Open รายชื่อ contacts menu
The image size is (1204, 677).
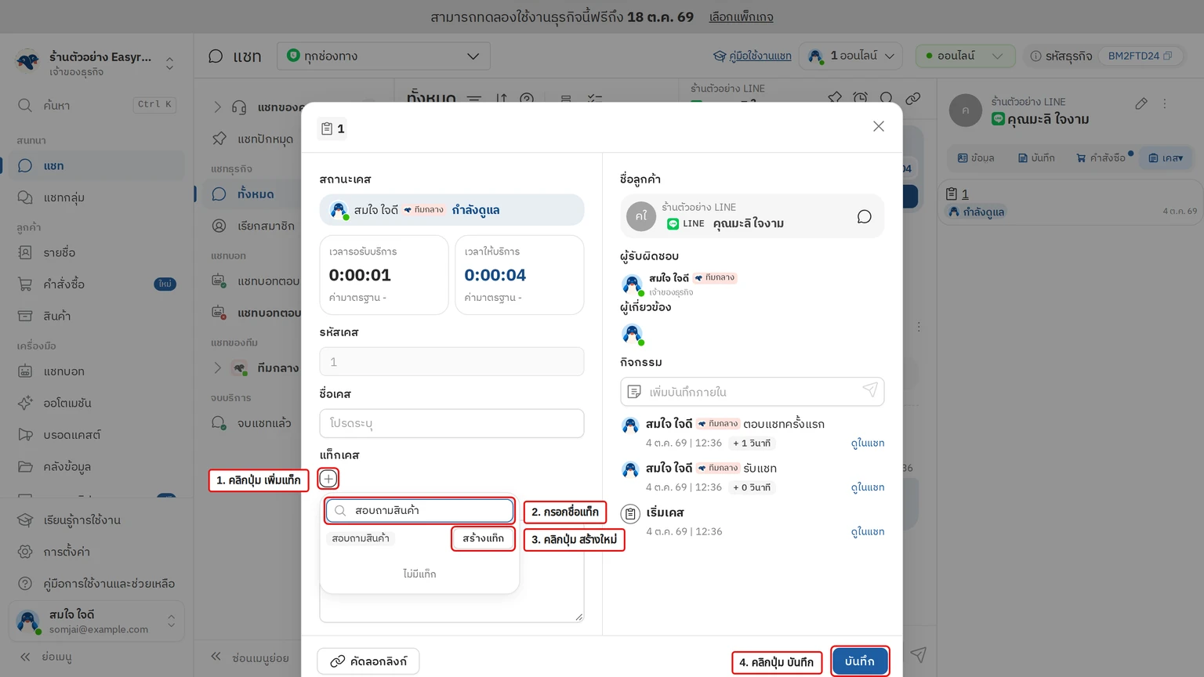[96, 252]
